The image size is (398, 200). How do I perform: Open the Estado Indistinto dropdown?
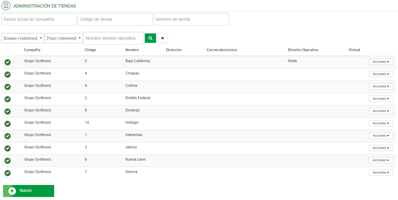23,38
